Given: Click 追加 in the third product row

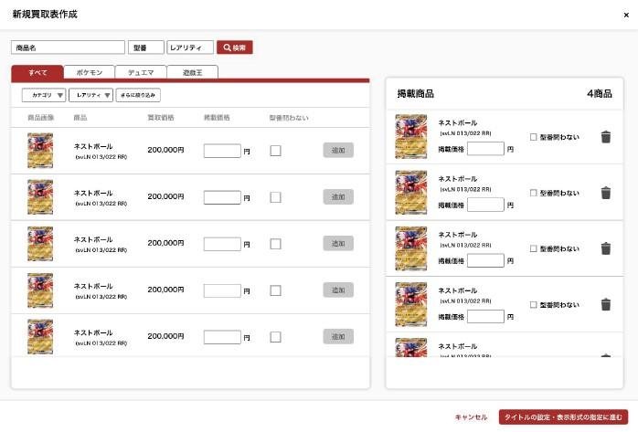Looking at the screenshot, I should pos(338,244).
